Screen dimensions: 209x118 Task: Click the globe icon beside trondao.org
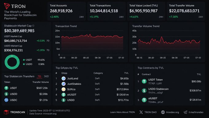point(163,112)
